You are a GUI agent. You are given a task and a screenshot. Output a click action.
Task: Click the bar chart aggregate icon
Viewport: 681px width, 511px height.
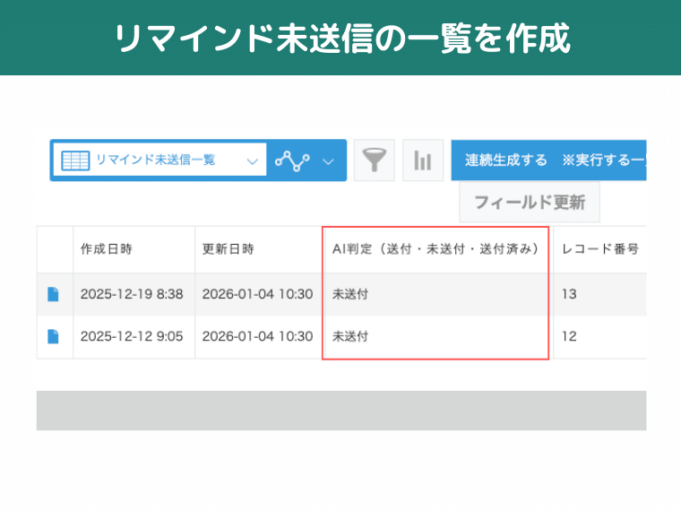coord(422,160)
